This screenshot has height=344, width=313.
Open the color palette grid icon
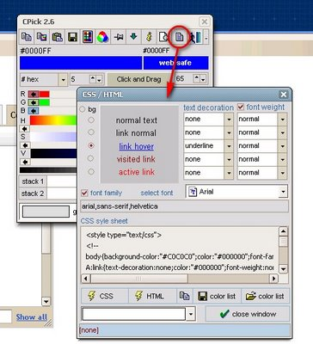[x=88, y=37]
